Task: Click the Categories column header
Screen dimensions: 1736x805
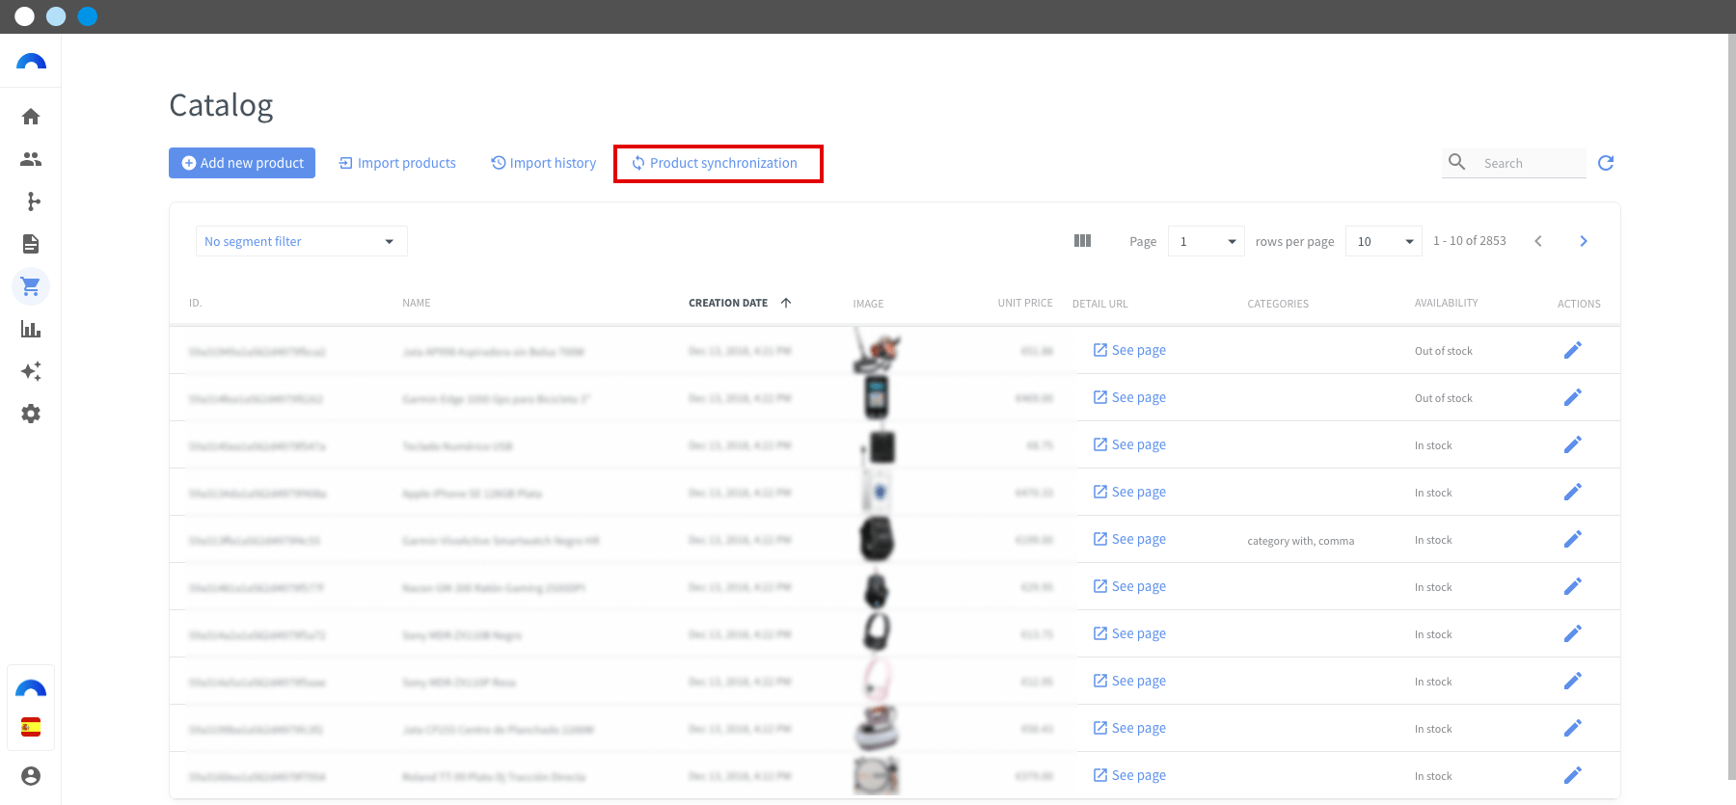Action: click(x=1278, y=304)
